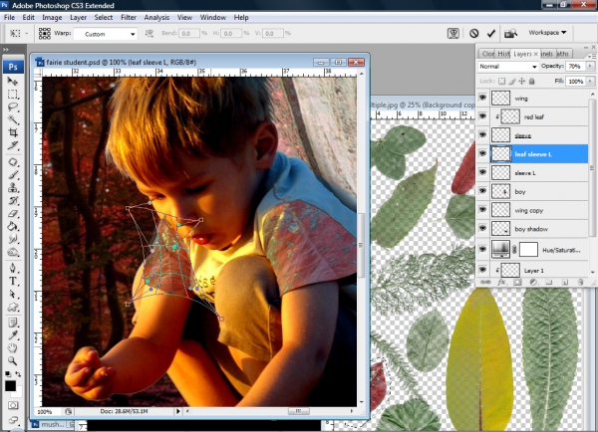The width and height of the screenshot is (598, 432).
Task: Select the Healing Brush tool
Action: click(x=13, y=162)
